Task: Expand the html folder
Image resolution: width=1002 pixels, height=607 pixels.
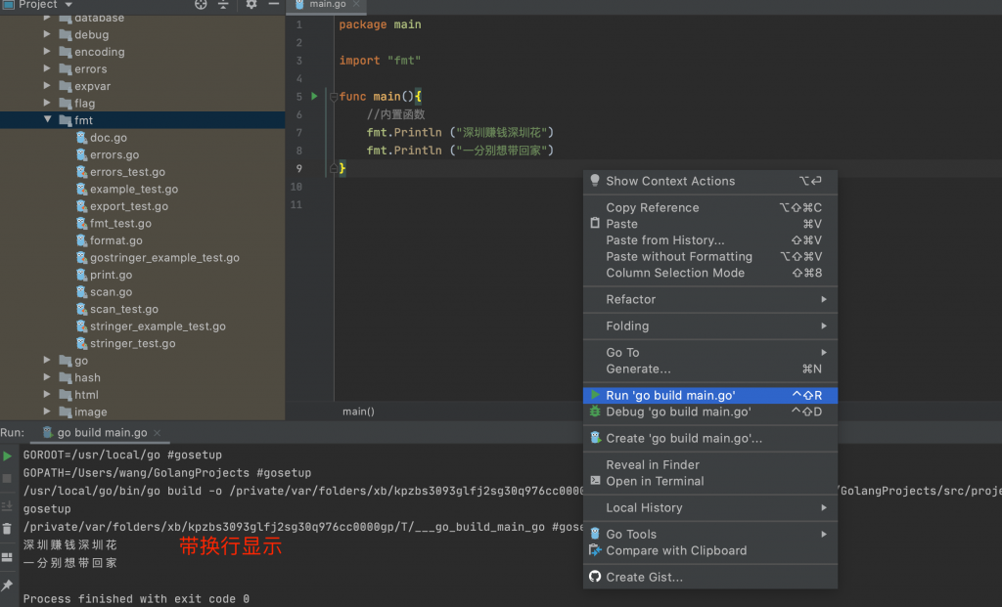Action: (47, 395)
